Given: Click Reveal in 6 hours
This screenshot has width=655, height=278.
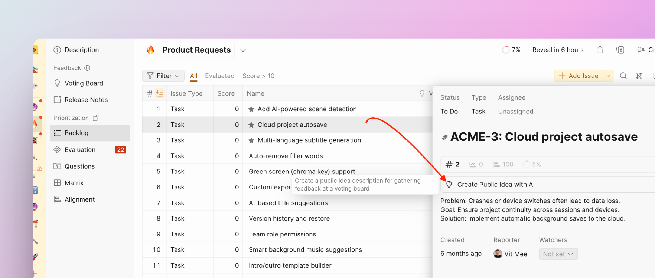Looking at the screenshot, I should pos(558,50).
